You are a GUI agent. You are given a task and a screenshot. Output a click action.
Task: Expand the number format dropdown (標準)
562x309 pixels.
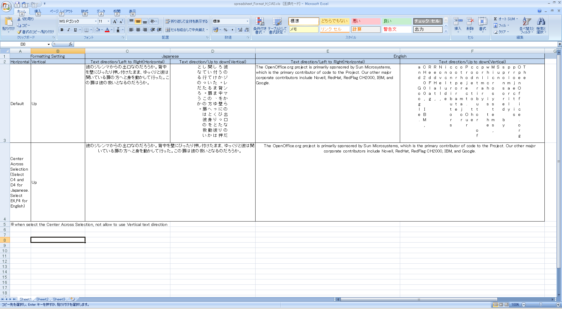tap(247, 21)
